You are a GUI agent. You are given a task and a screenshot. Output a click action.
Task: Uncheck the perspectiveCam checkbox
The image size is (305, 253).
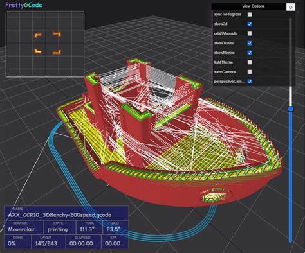tap(250, 82)
